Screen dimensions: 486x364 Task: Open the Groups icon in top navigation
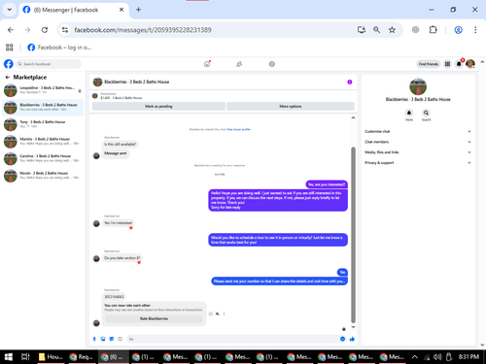(272, 64)
